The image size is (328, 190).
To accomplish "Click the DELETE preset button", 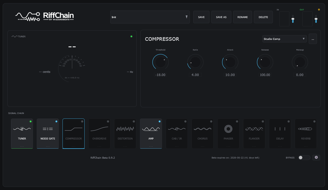I will click(x=263, y=17).
